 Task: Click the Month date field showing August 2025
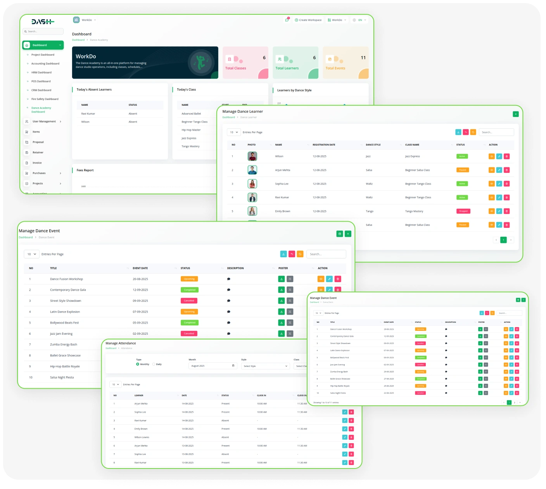pyautogui.click(x=213, y=366)
